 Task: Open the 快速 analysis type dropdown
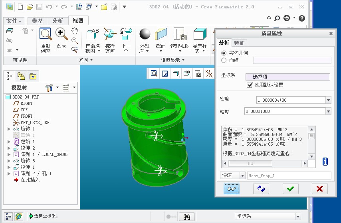click(242, 176)
